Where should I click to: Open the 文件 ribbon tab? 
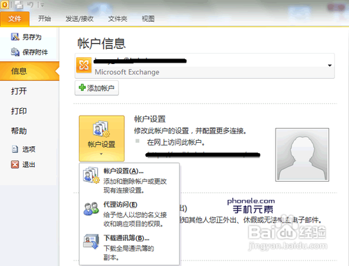(15, 19)
